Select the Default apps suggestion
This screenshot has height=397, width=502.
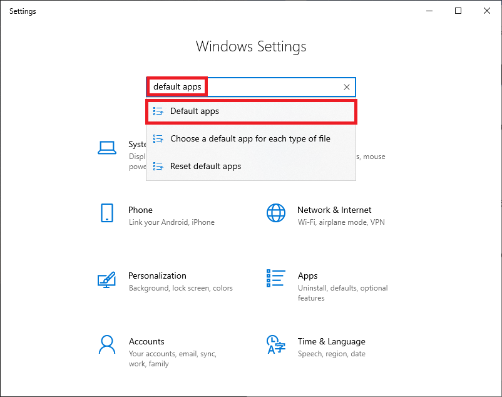252,111
